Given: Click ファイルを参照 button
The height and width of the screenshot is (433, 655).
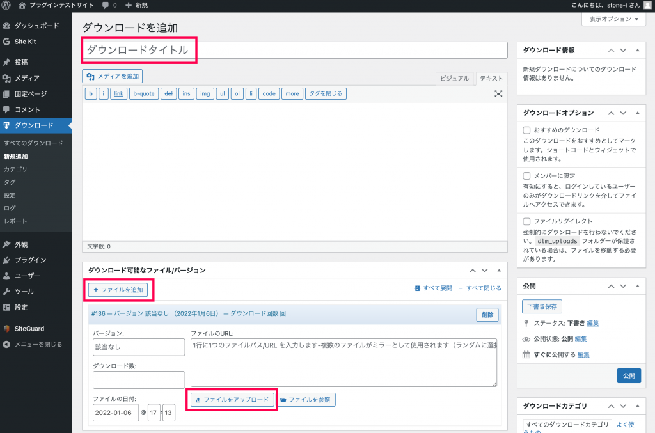Looking at the screenshot, I should click(x=306, y=400).
